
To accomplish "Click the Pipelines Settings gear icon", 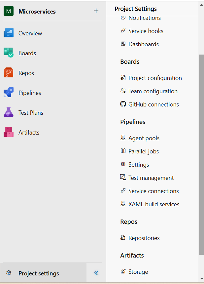I will coord(123,164).
